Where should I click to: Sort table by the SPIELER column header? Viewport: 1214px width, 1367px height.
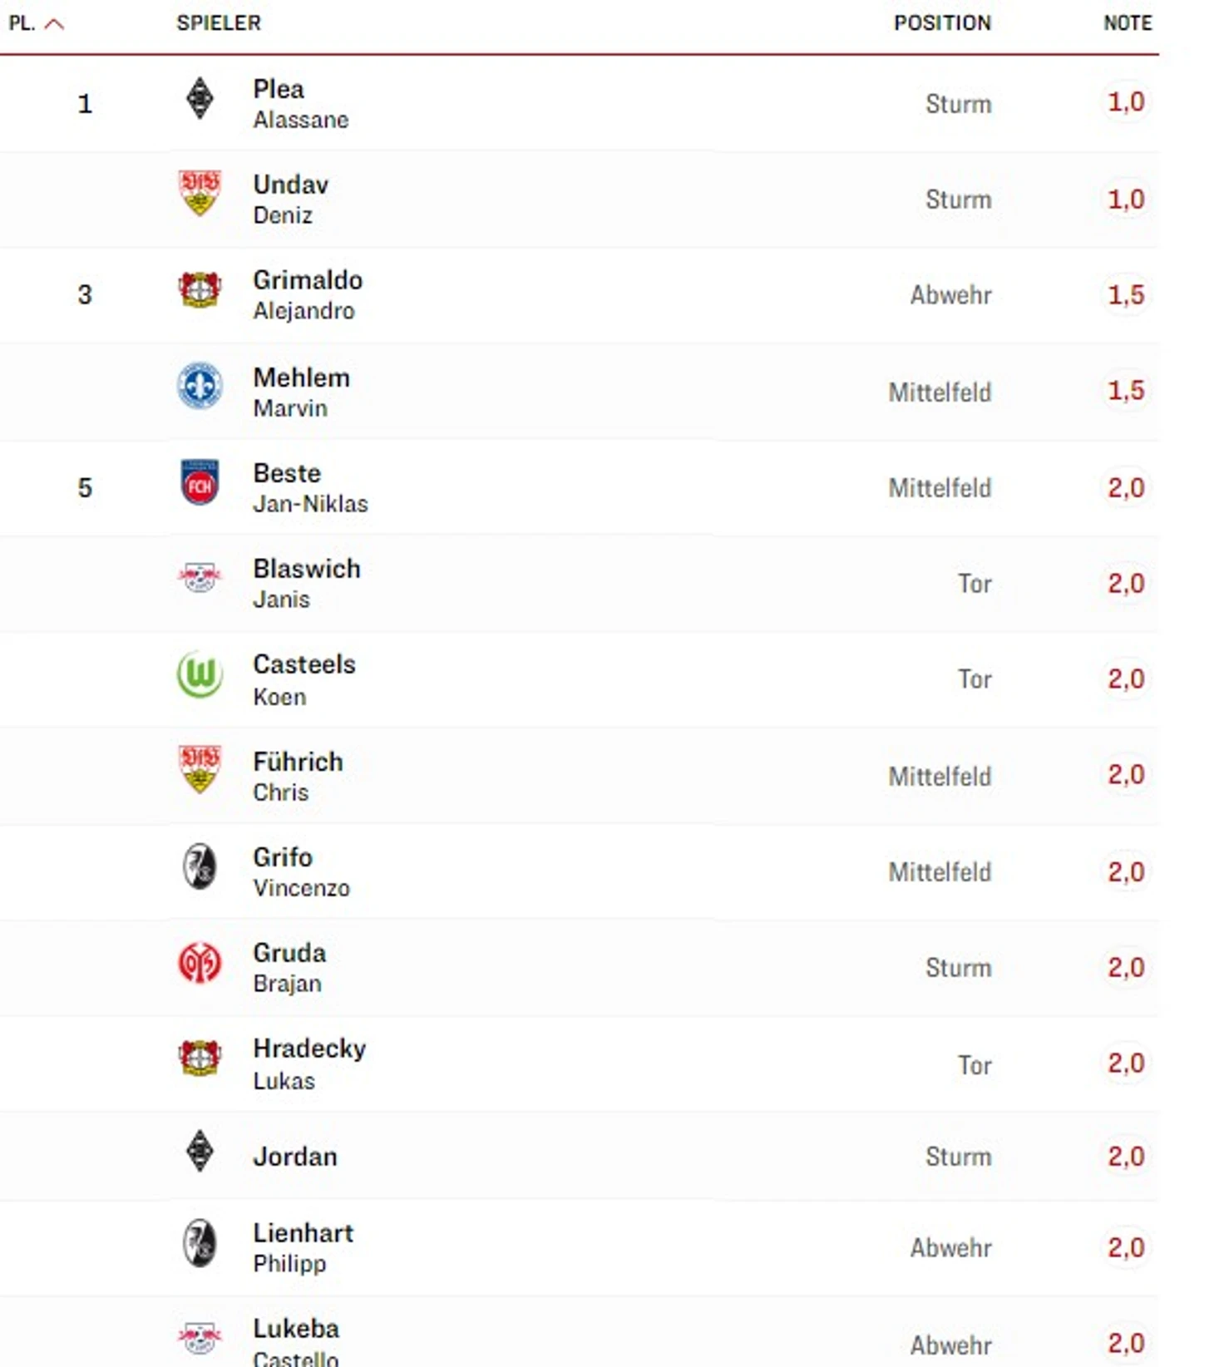tap(219, 23)
